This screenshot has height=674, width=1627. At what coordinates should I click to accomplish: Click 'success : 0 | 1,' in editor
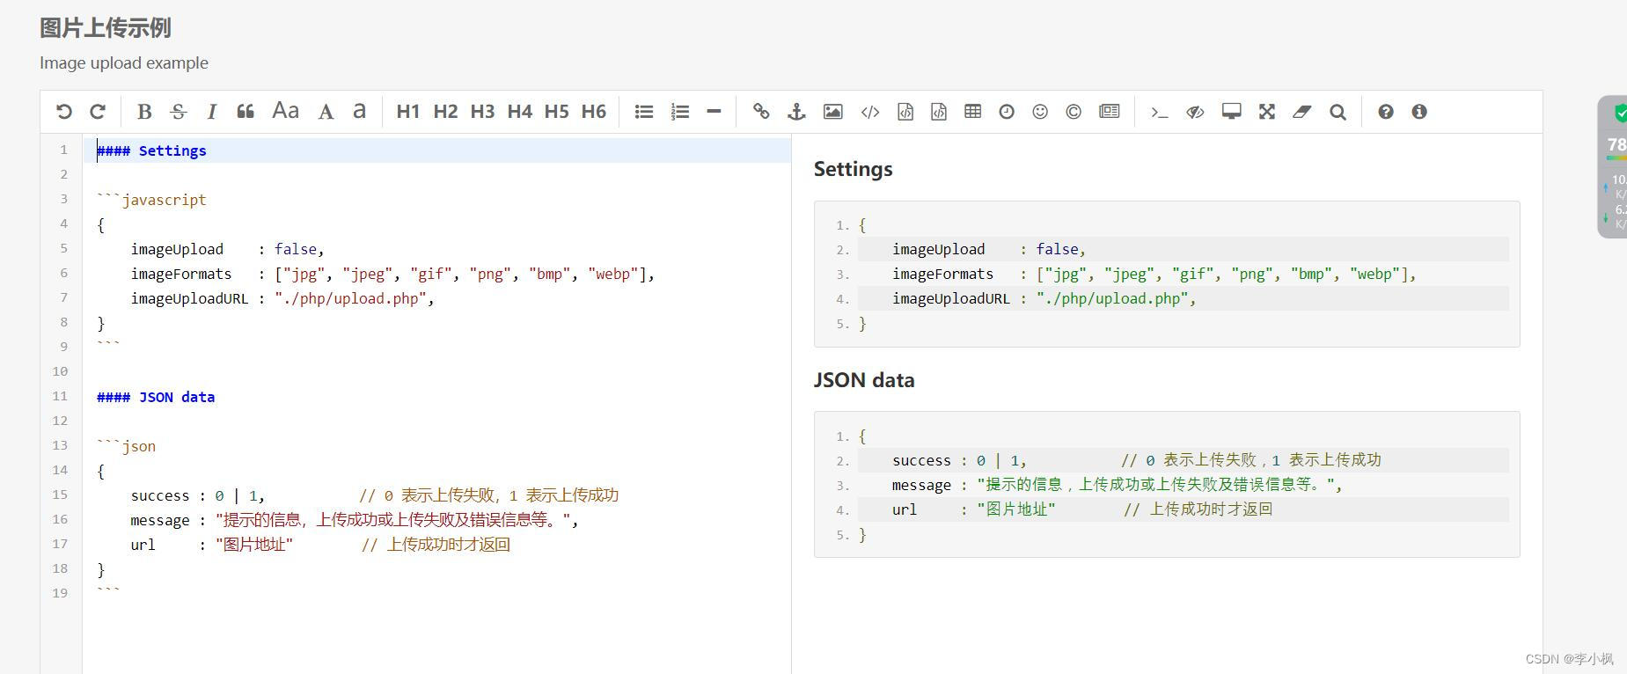tap(198, 495)
